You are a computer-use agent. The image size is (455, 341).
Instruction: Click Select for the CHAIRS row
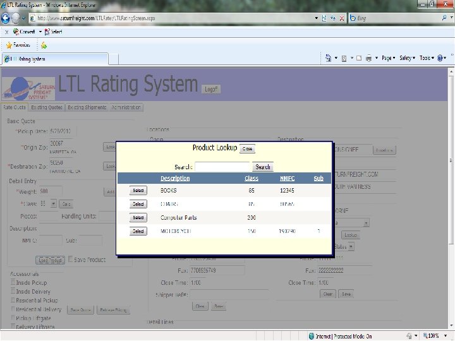tap(138, 204)
